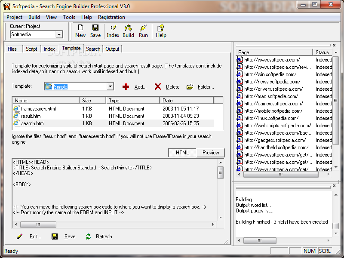
Task: Select the http://webscripts.softpedia.com/ row text
Action: pyautogui.click(x=277, y=126)
